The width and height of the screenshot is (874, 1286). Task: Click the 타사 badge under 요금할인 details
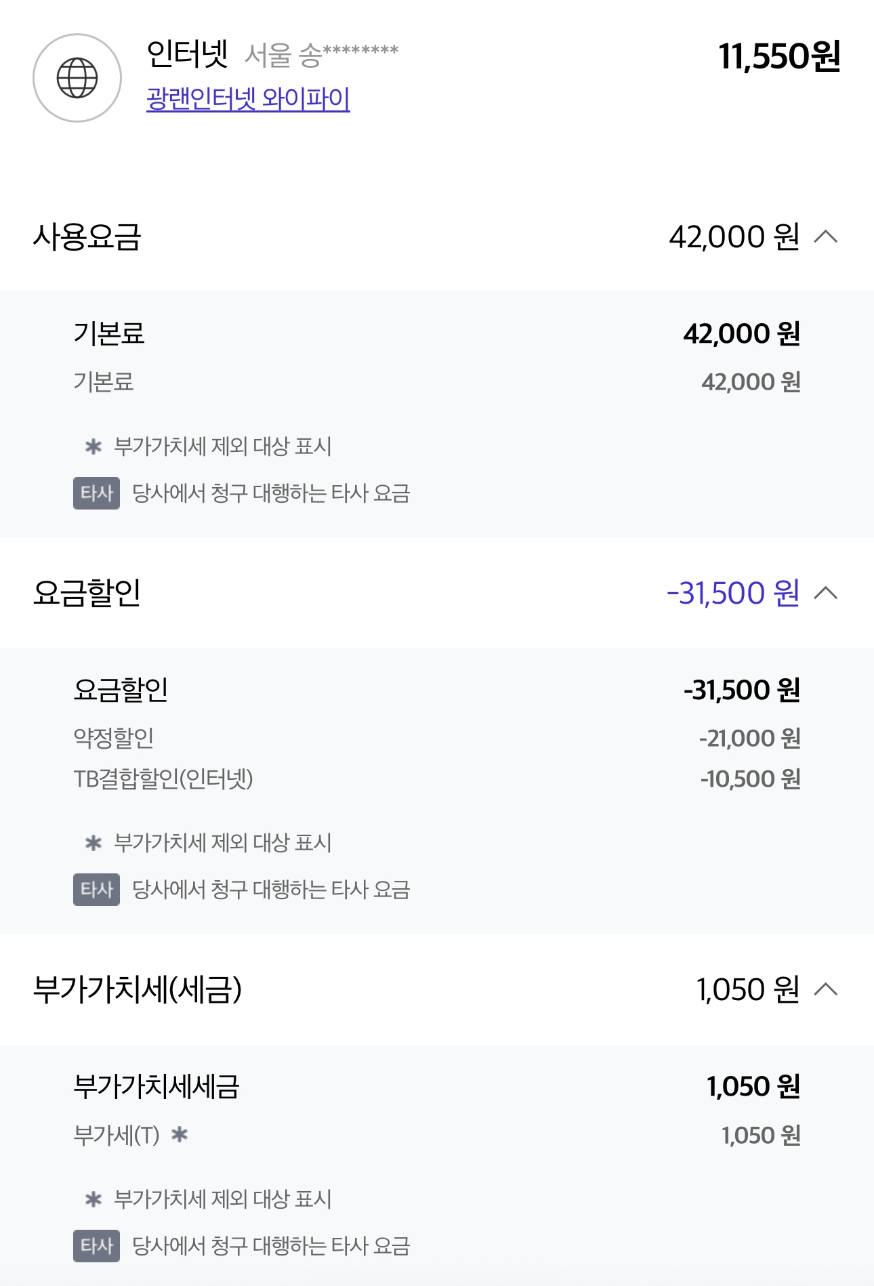pyautogui.click(x=96, y=890)
